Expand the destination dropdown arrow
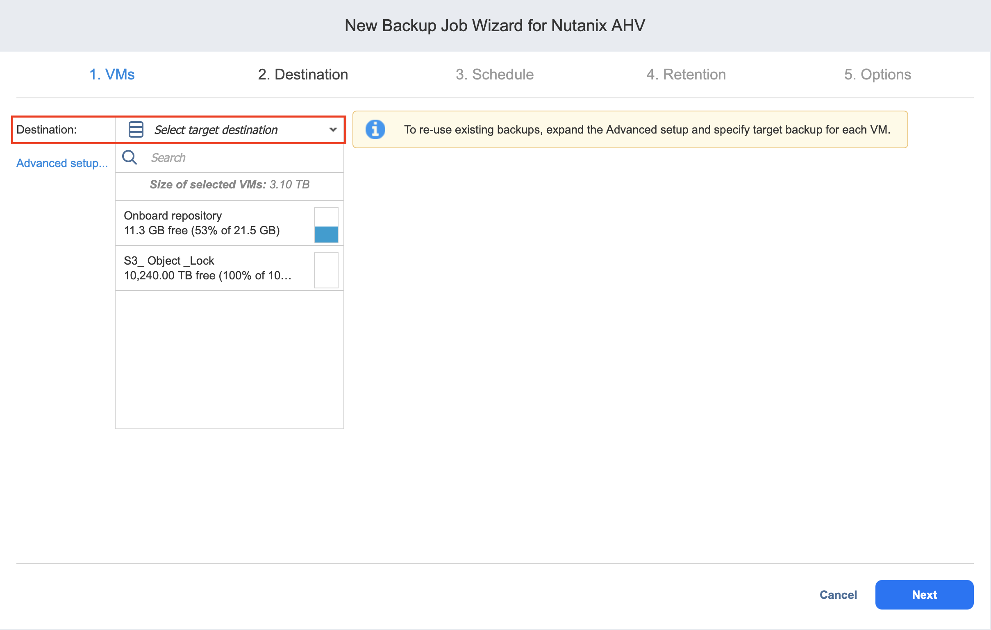The height and width of the screenshot is (630, 991). 333,129
